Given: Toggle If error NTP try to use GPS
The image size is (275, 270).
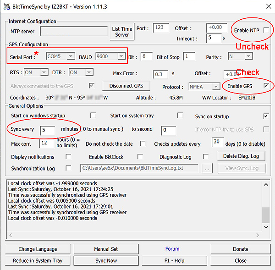Looking at the screenshot, I should click(266, 129).
